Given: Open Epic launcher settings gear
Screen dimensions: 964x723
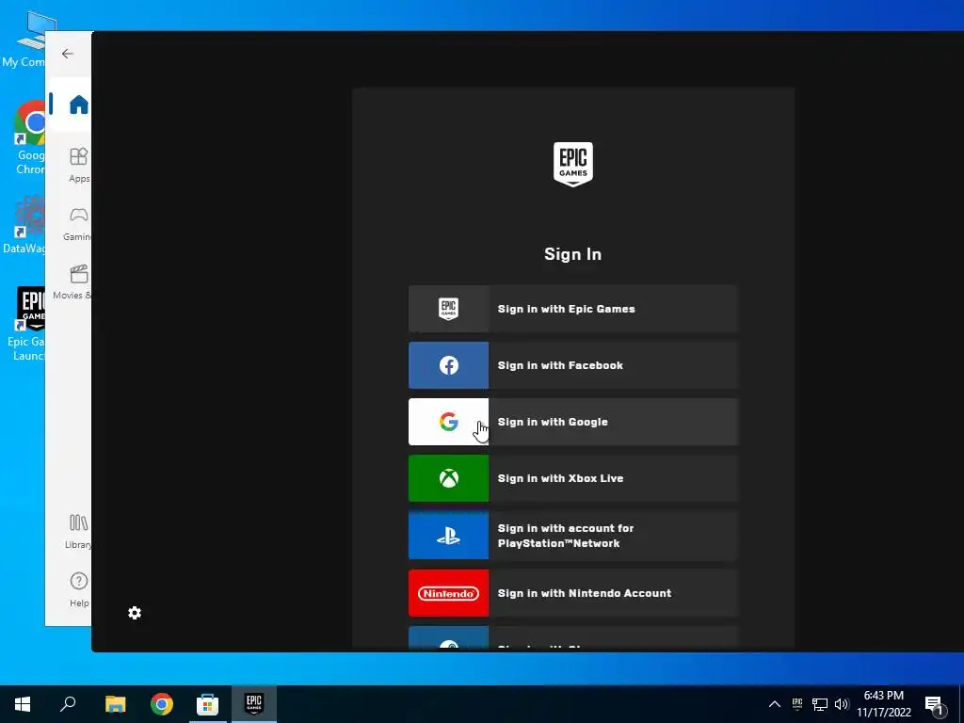Looking at the screenshot, I should tap(135, 613).
